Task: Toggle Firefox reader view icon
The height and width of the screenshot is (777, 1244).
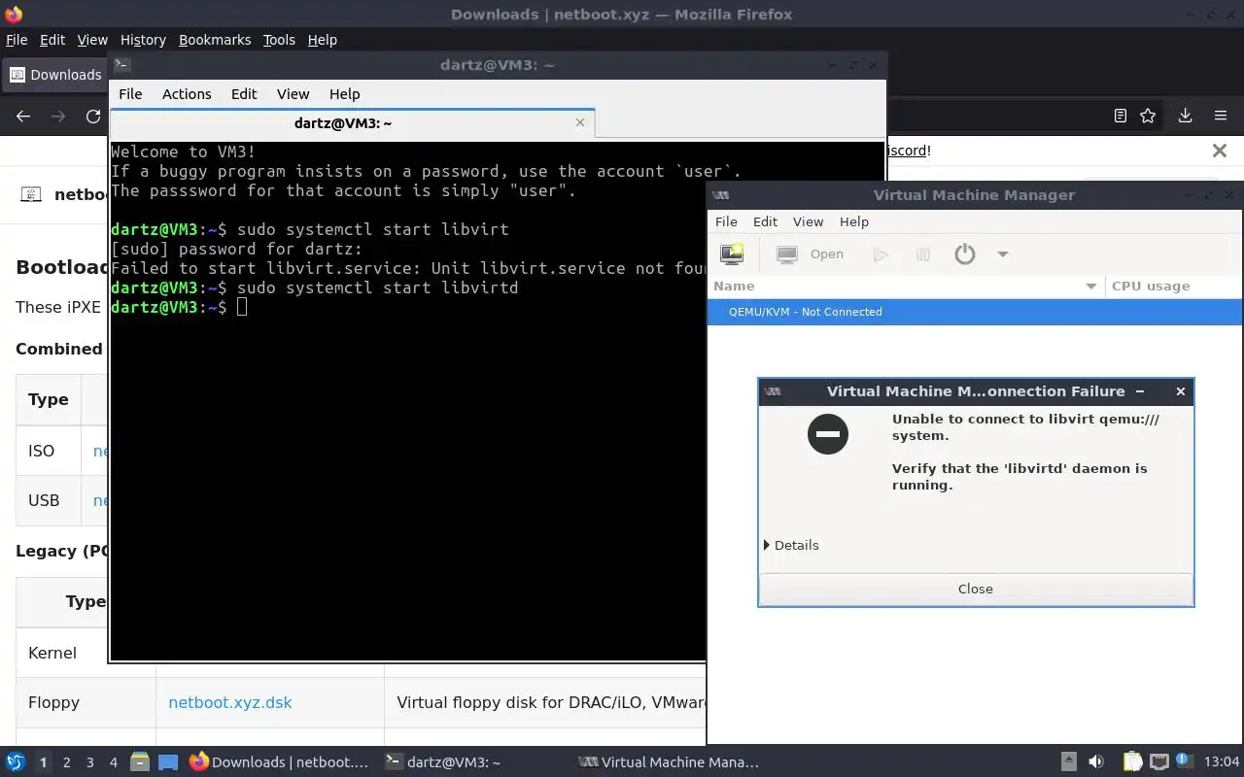Action: (x=1121, y=116)
